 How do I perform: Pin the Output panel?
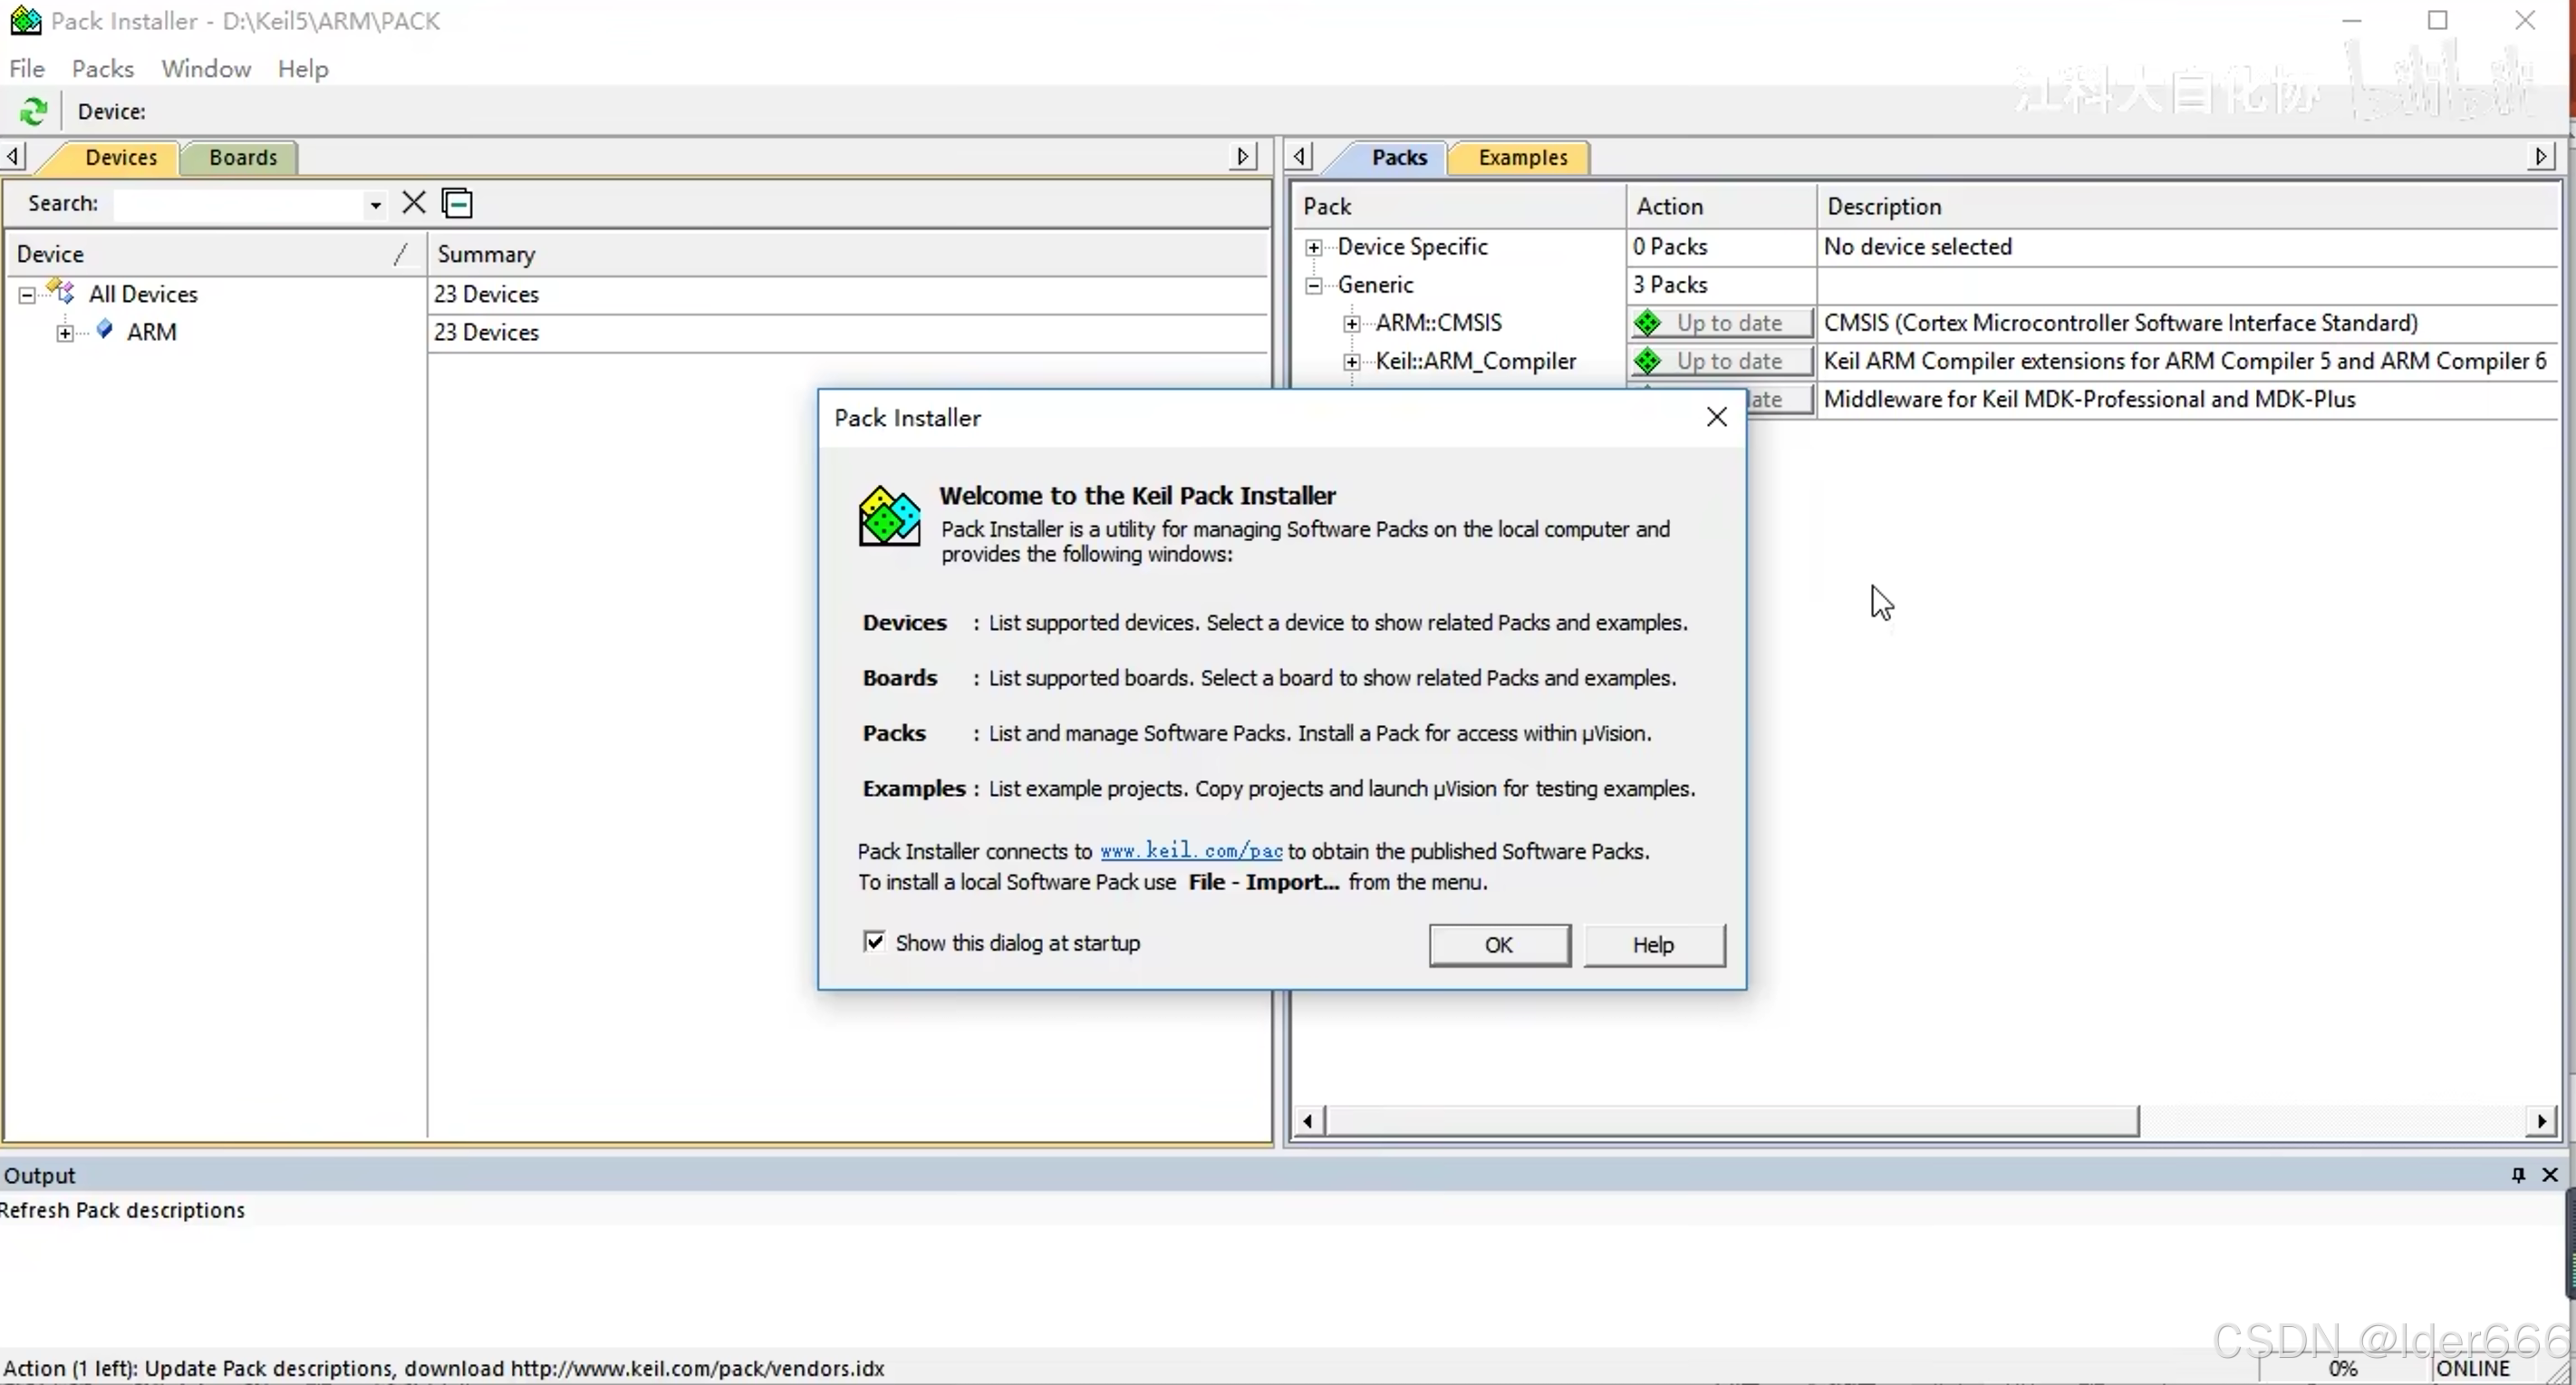(x=2518, y=1175)
